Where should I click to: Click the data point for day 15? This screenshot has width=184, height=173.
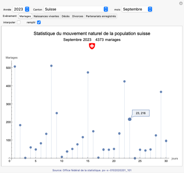click(88, 73)
